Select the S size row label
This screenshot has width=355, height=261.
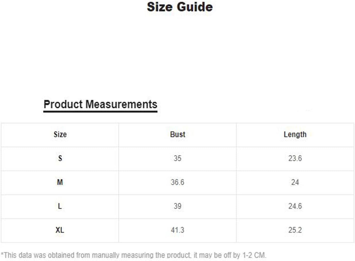point(60,158)
